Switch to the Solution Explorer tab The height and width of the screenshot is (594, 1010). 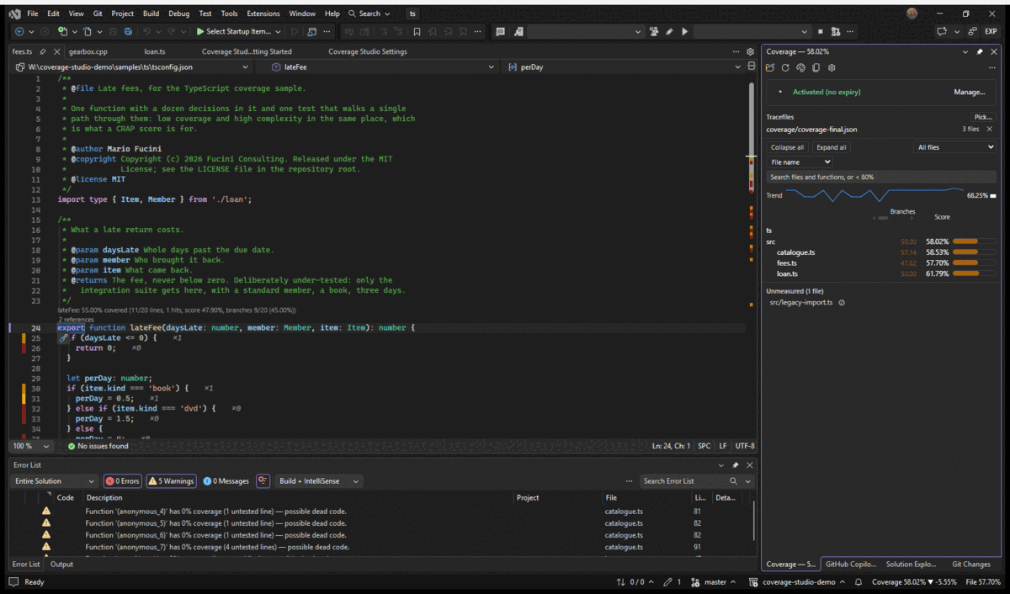911,565
